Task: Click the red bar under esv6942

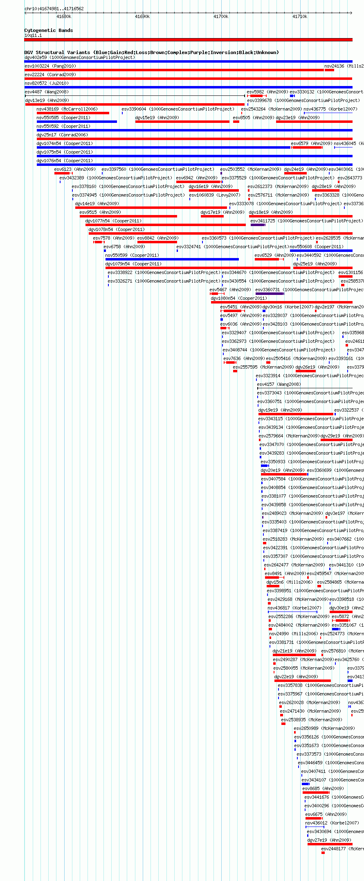Action: (199, 182)
